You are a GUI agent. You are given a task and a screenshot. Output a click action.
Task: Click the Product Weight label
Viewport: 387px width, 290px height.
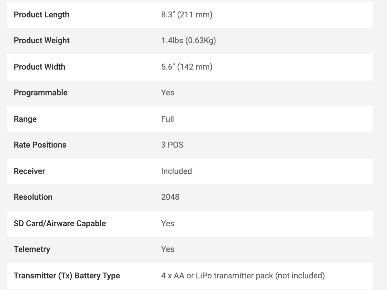point(42,41)
